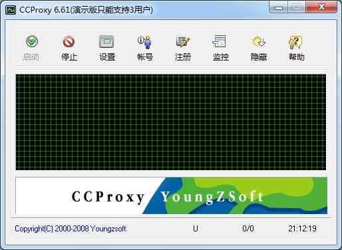Screen dimensions: 342x250
Task: Click the 0/0 connection counter in status bar
Action: point(248,229)
